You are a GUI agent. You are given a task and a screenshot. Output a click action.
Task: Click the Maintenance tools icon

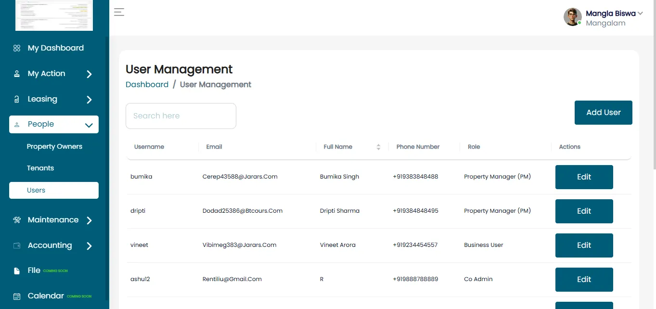tap(17, 220)
